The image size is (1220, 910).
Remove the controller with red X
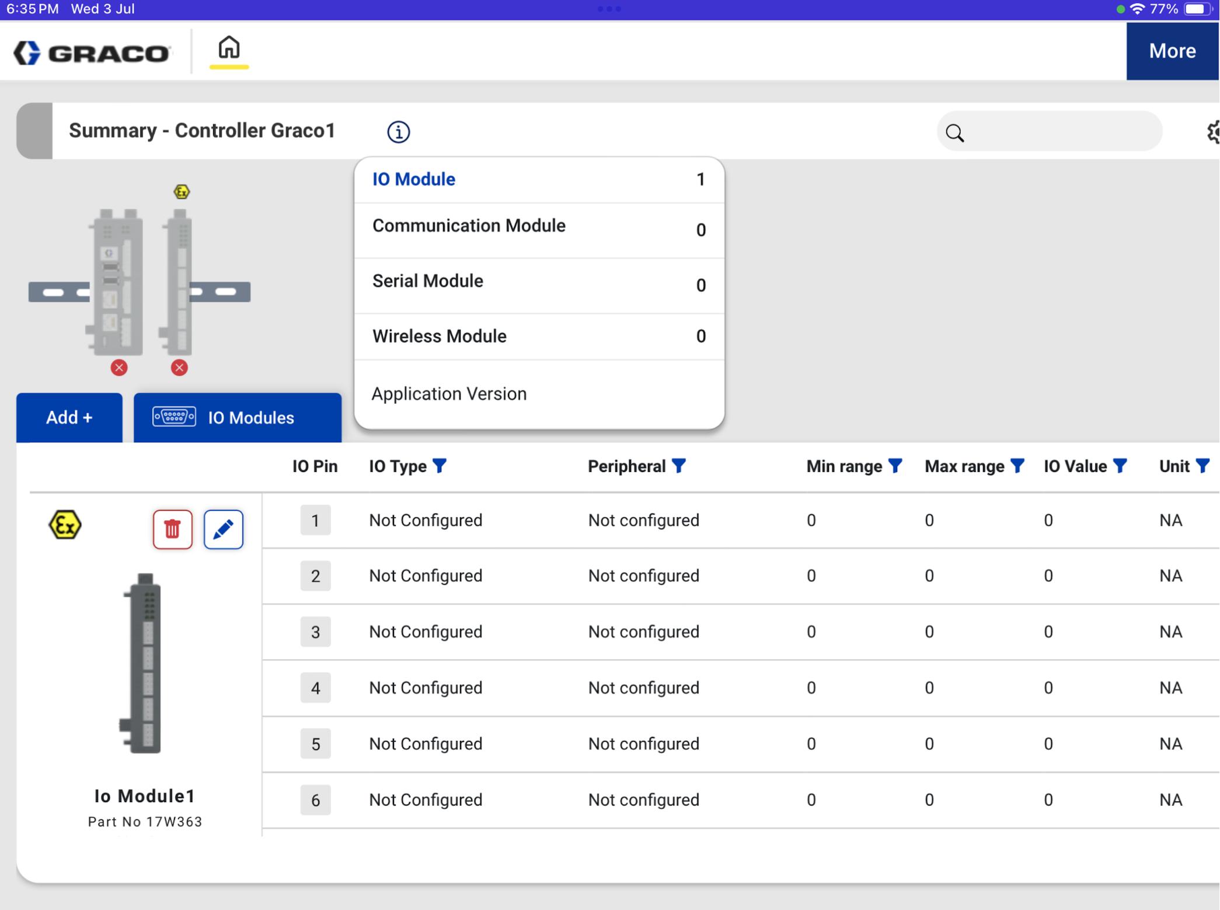point(119,367)
